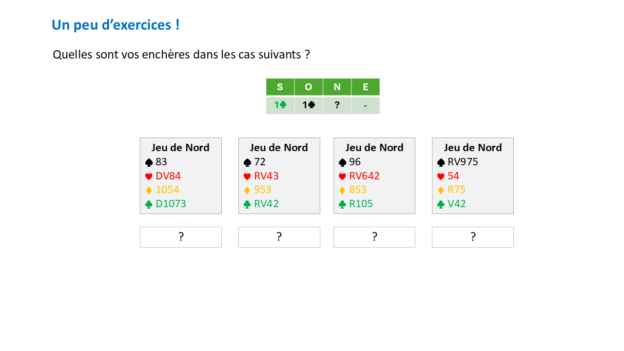The image size is (624, 351).
Task: Click West's 1 spade bid cell
Action: pyautogui.click(x=308, y=105)
